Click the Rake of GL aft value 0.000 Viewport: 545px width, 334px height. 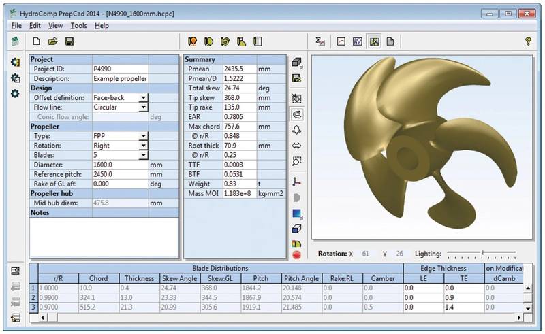pyautogui.click(x=120, y=184)
